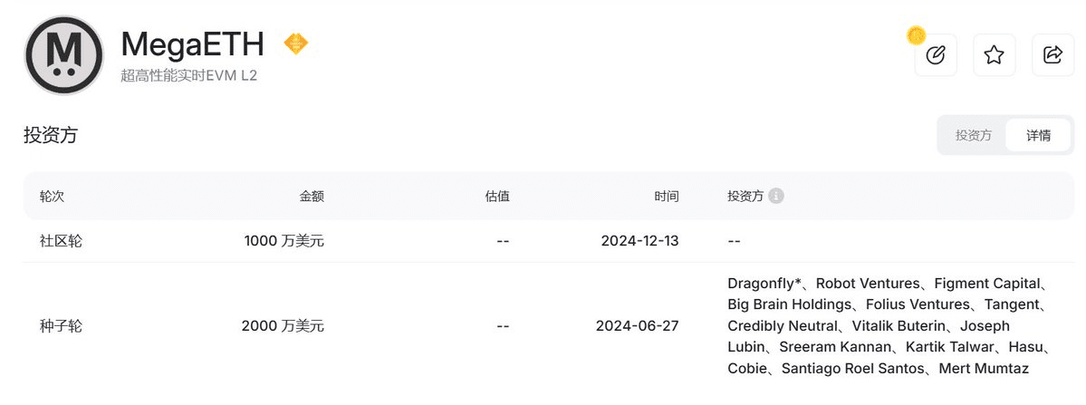
Task: Click the 时间 column header
Action: [x=667, y=196]
